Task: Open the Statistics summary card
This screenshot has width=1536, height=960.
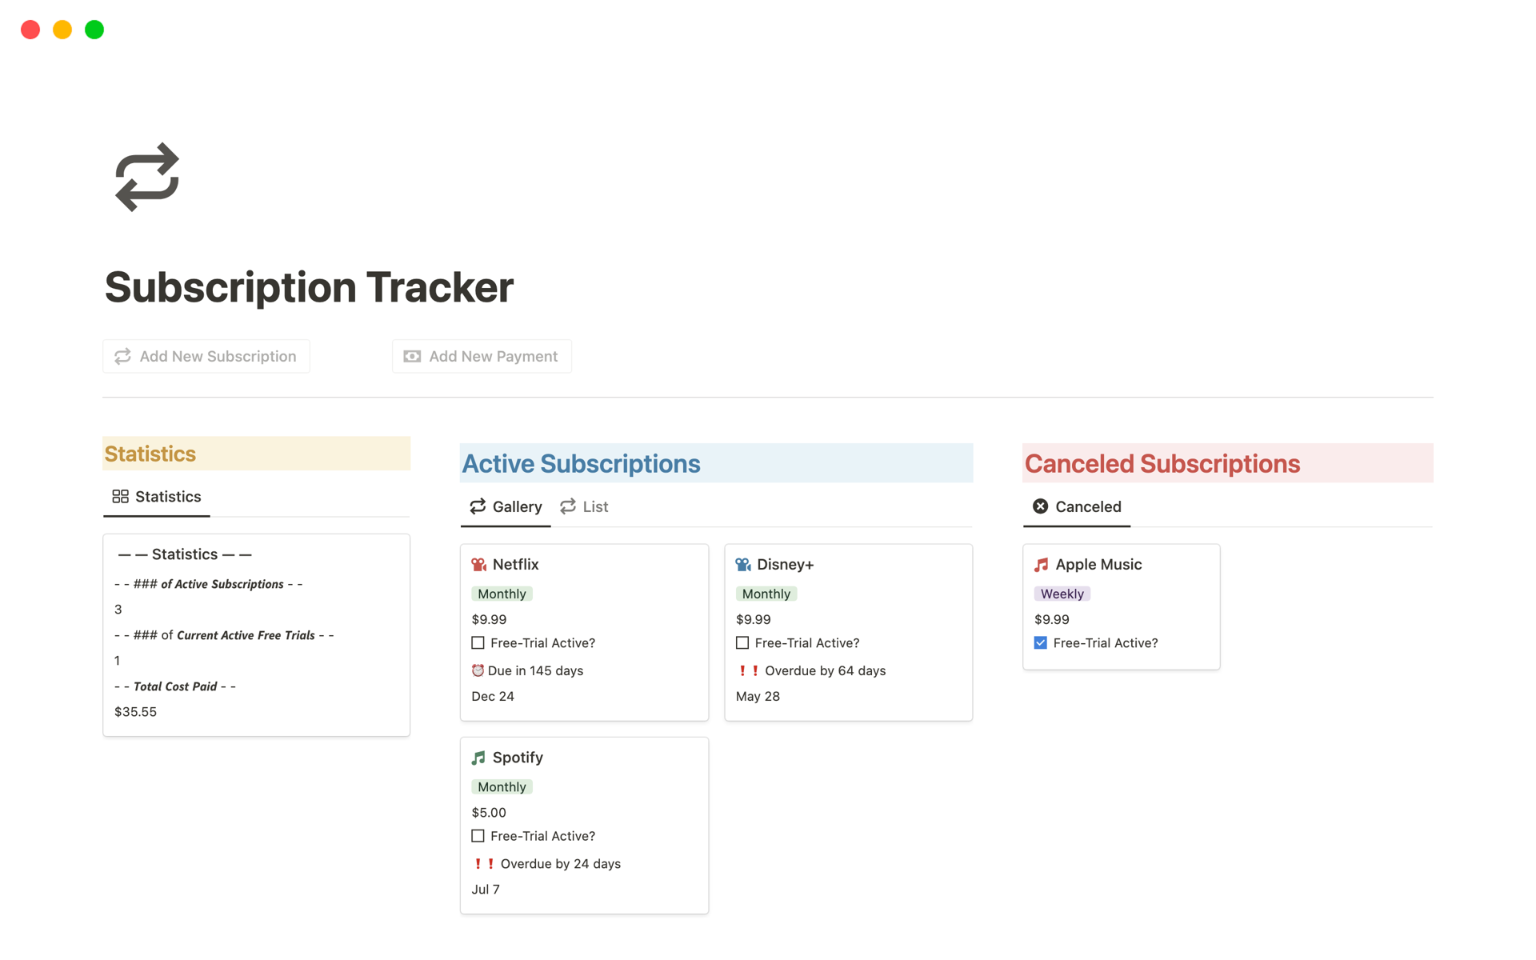Action: click(x=256, y=634)
